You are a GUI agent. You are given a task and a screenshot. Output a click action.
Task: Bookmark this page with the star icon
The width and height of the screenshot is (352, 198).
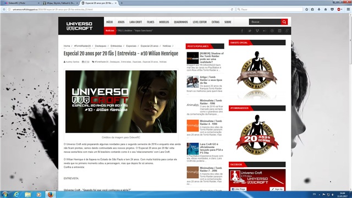tap(307, 9)
